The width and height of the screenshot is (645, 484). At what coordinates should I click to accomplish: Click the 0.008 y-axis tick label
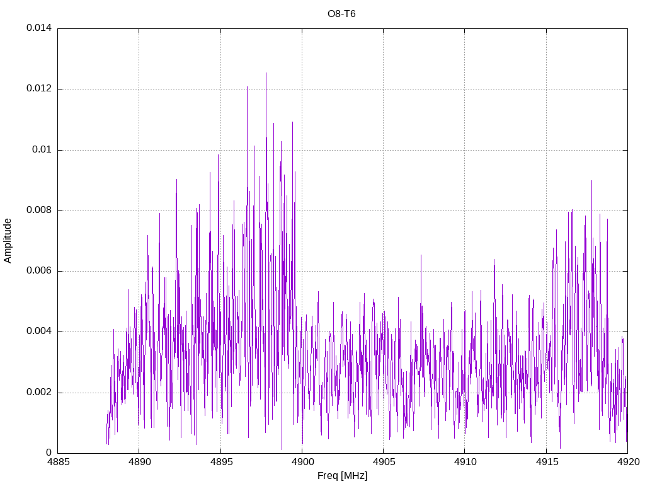click(39, 210)
